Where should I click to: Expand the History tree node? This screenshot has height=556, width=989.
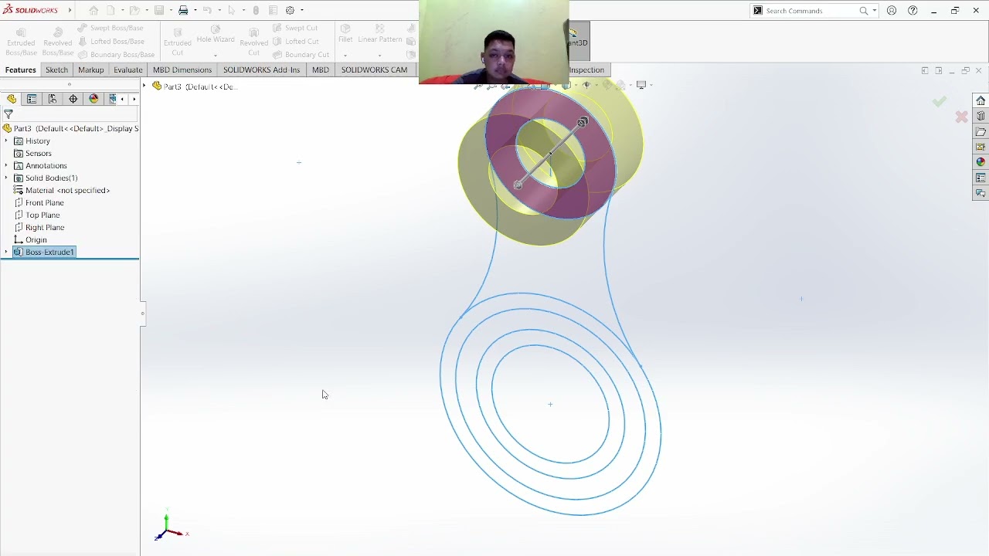6,141
